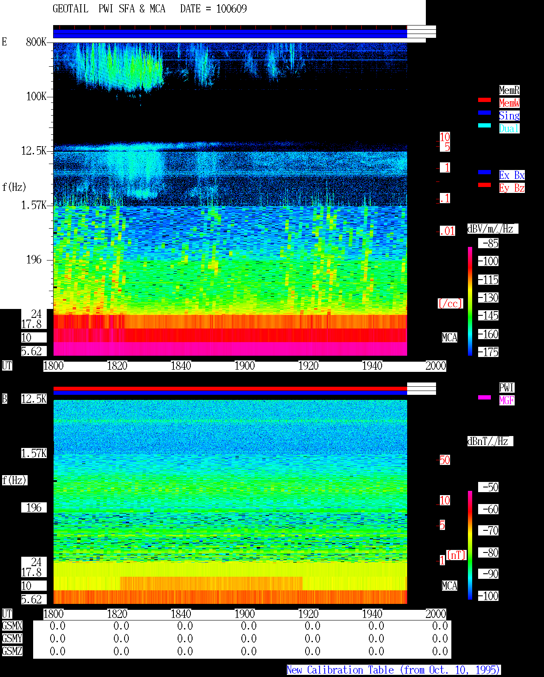Click the GSMZ row label
The height and width of the screenshot is (677, 544).
tap(12, 651)
